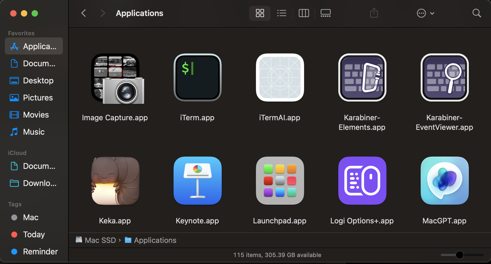Viewport: 491px width, 264px height.
Task: Click the Keka.app file name label
Action: (115, 221)
